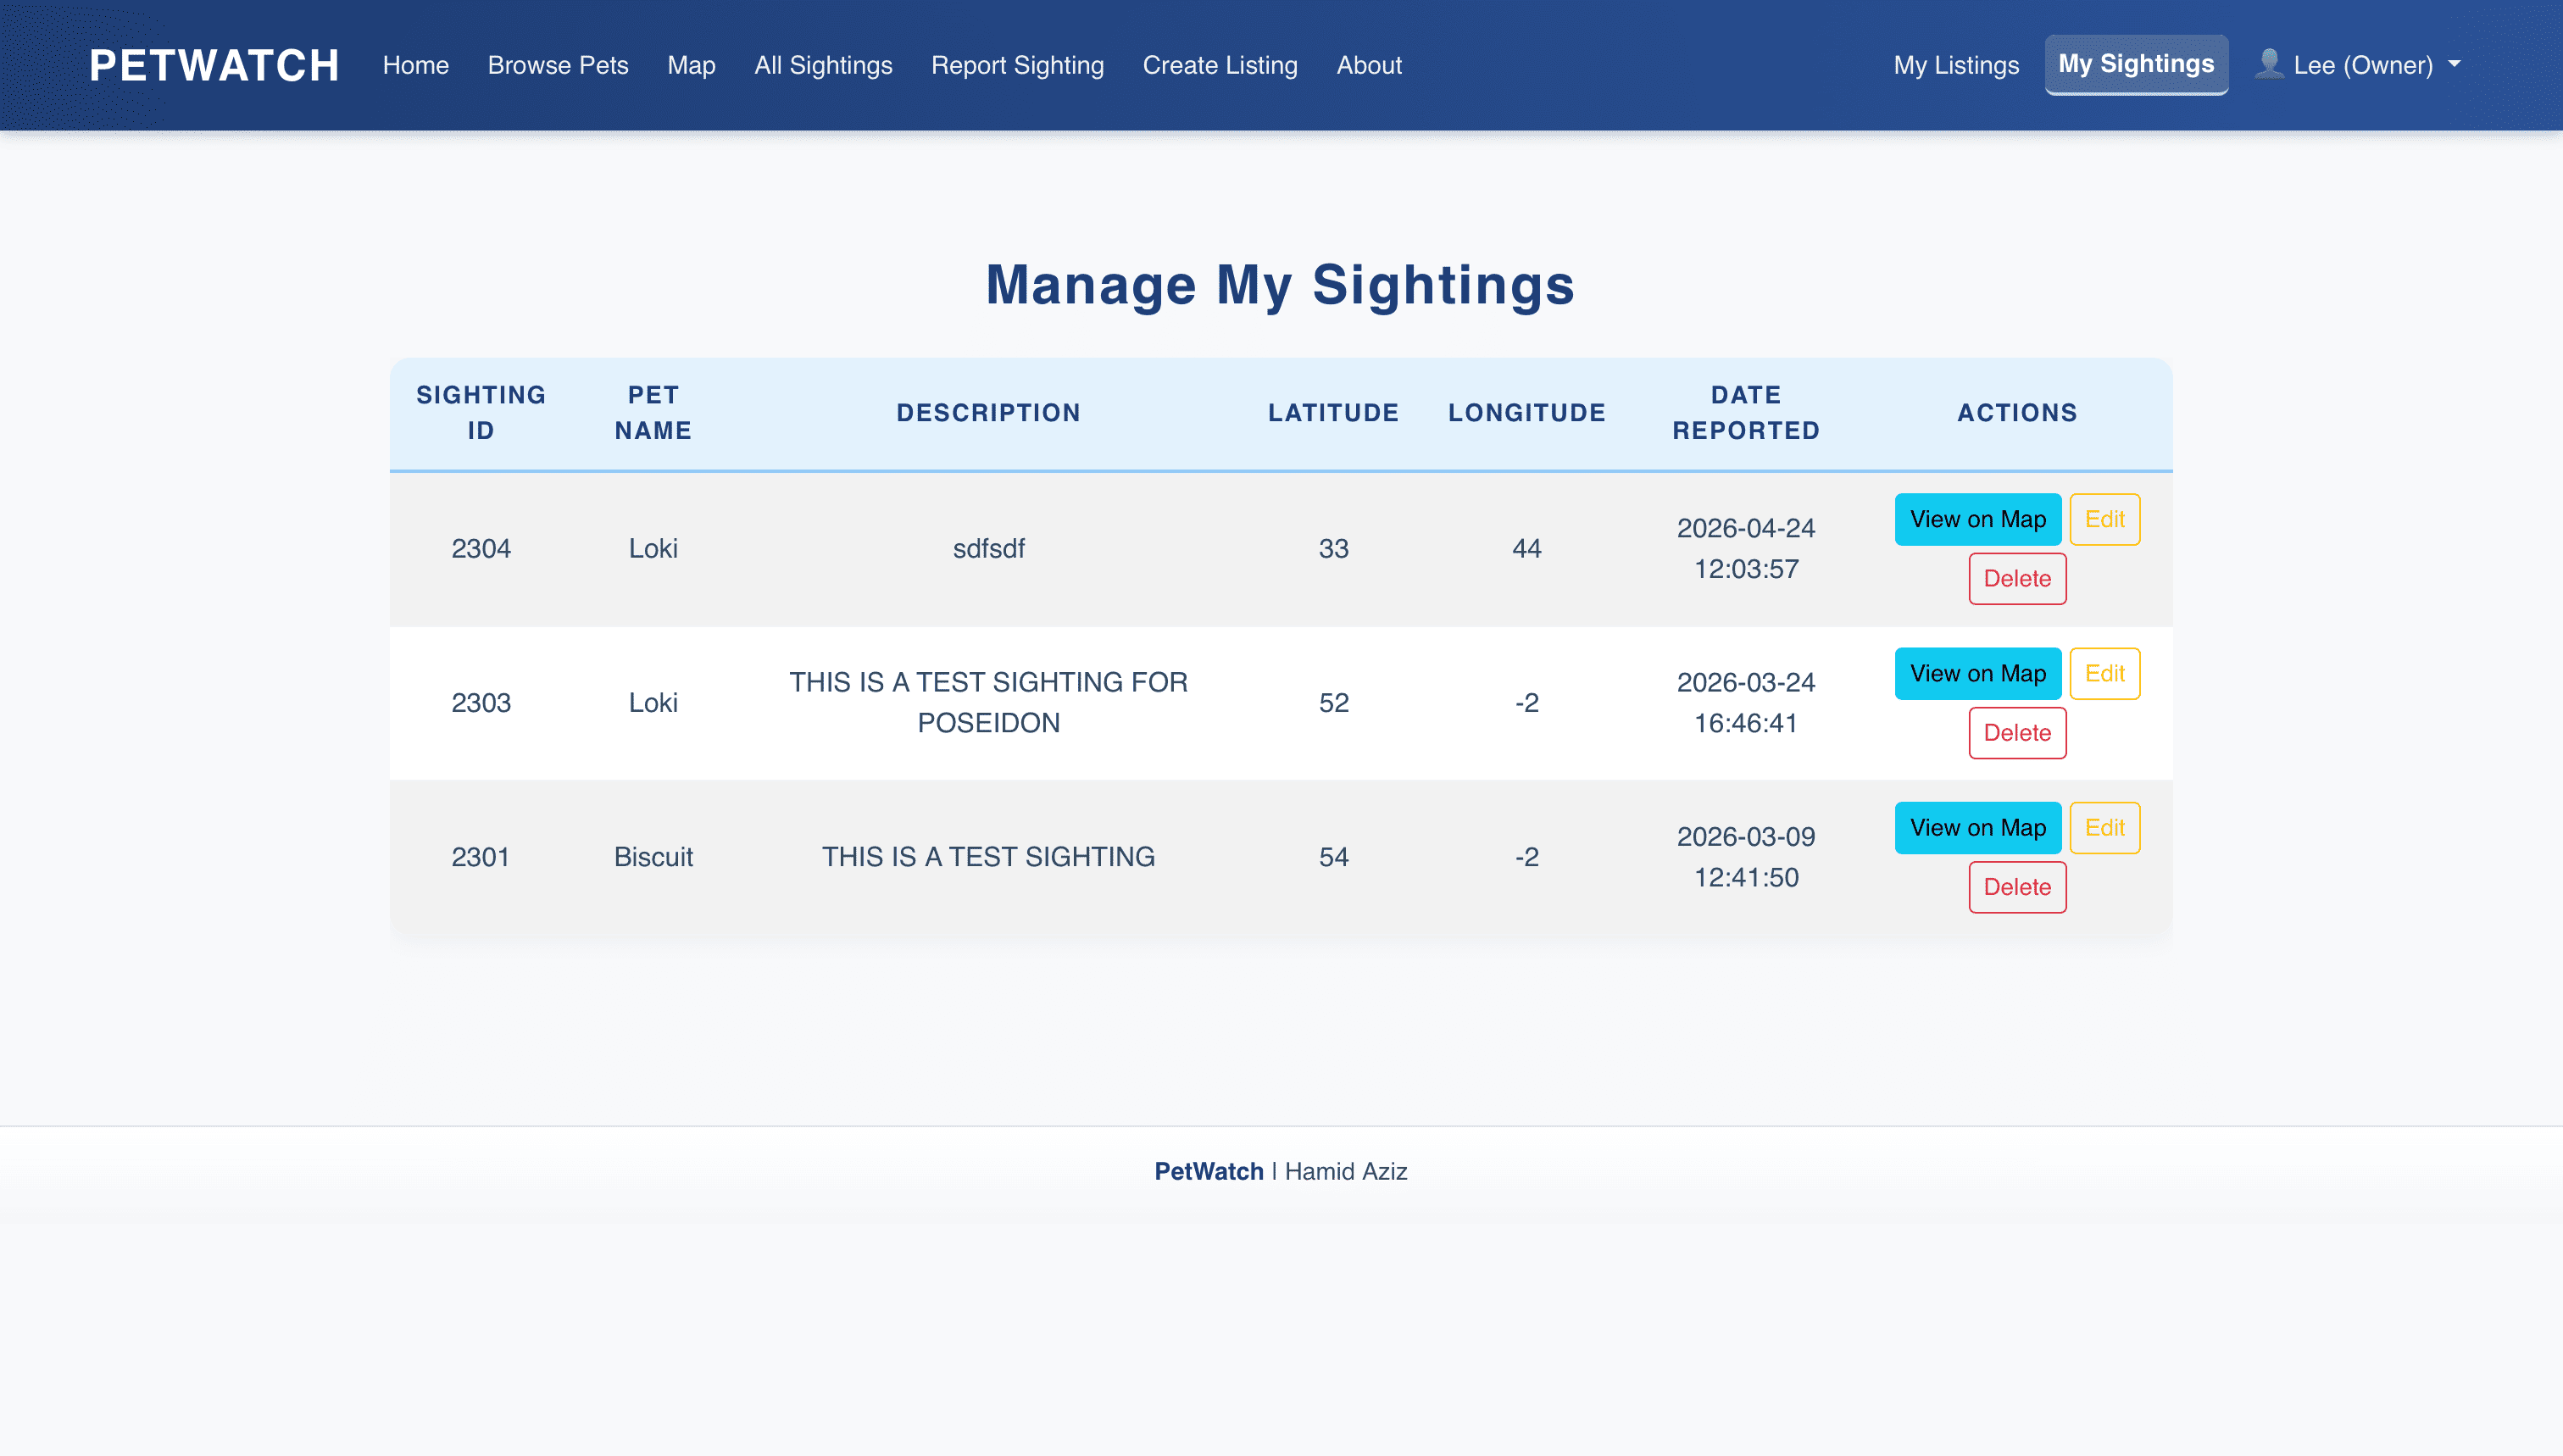
Task: Edit sighting 2304
Action: pos(2104,519)
